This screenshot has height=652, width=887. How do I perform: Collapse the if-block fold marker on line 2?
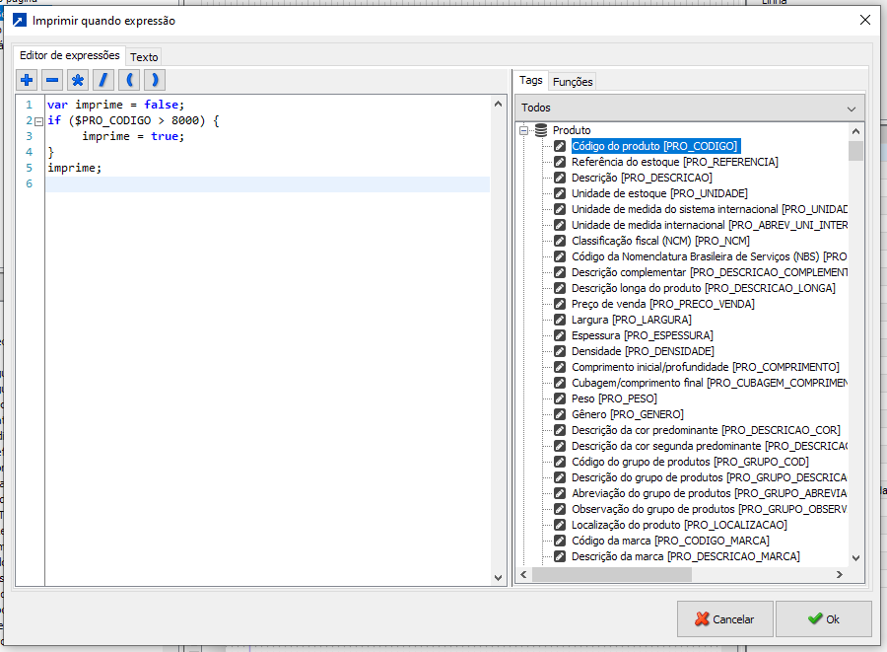click(x=38, y=121)
